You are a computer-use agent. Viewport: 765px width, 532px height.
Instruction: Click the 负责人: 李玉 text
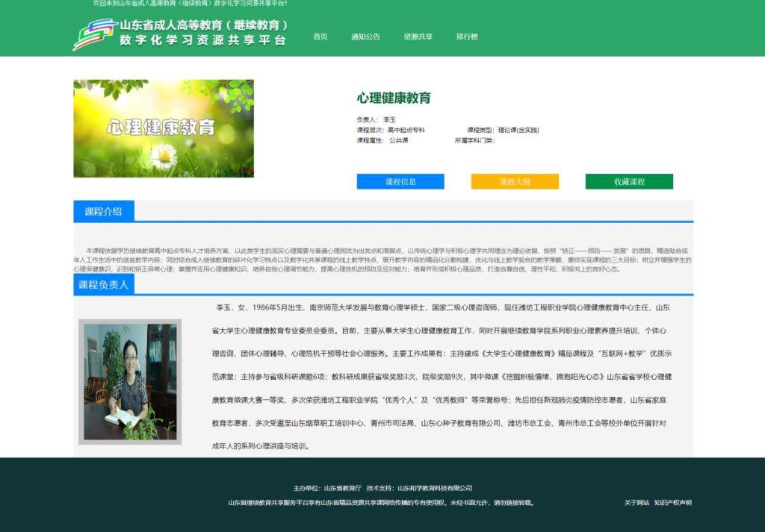[377, 119]
